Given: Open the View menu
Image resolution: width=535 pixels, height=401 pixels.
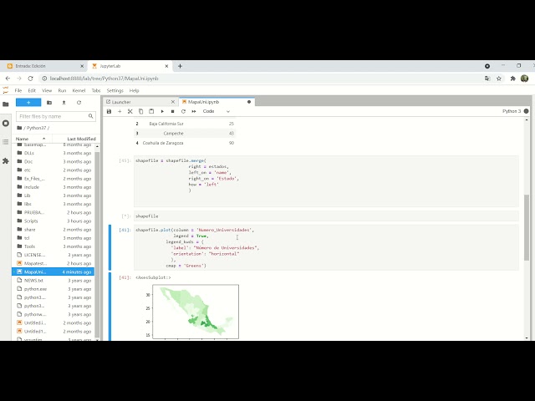Looking at the screenshot, I should point(47,90).
